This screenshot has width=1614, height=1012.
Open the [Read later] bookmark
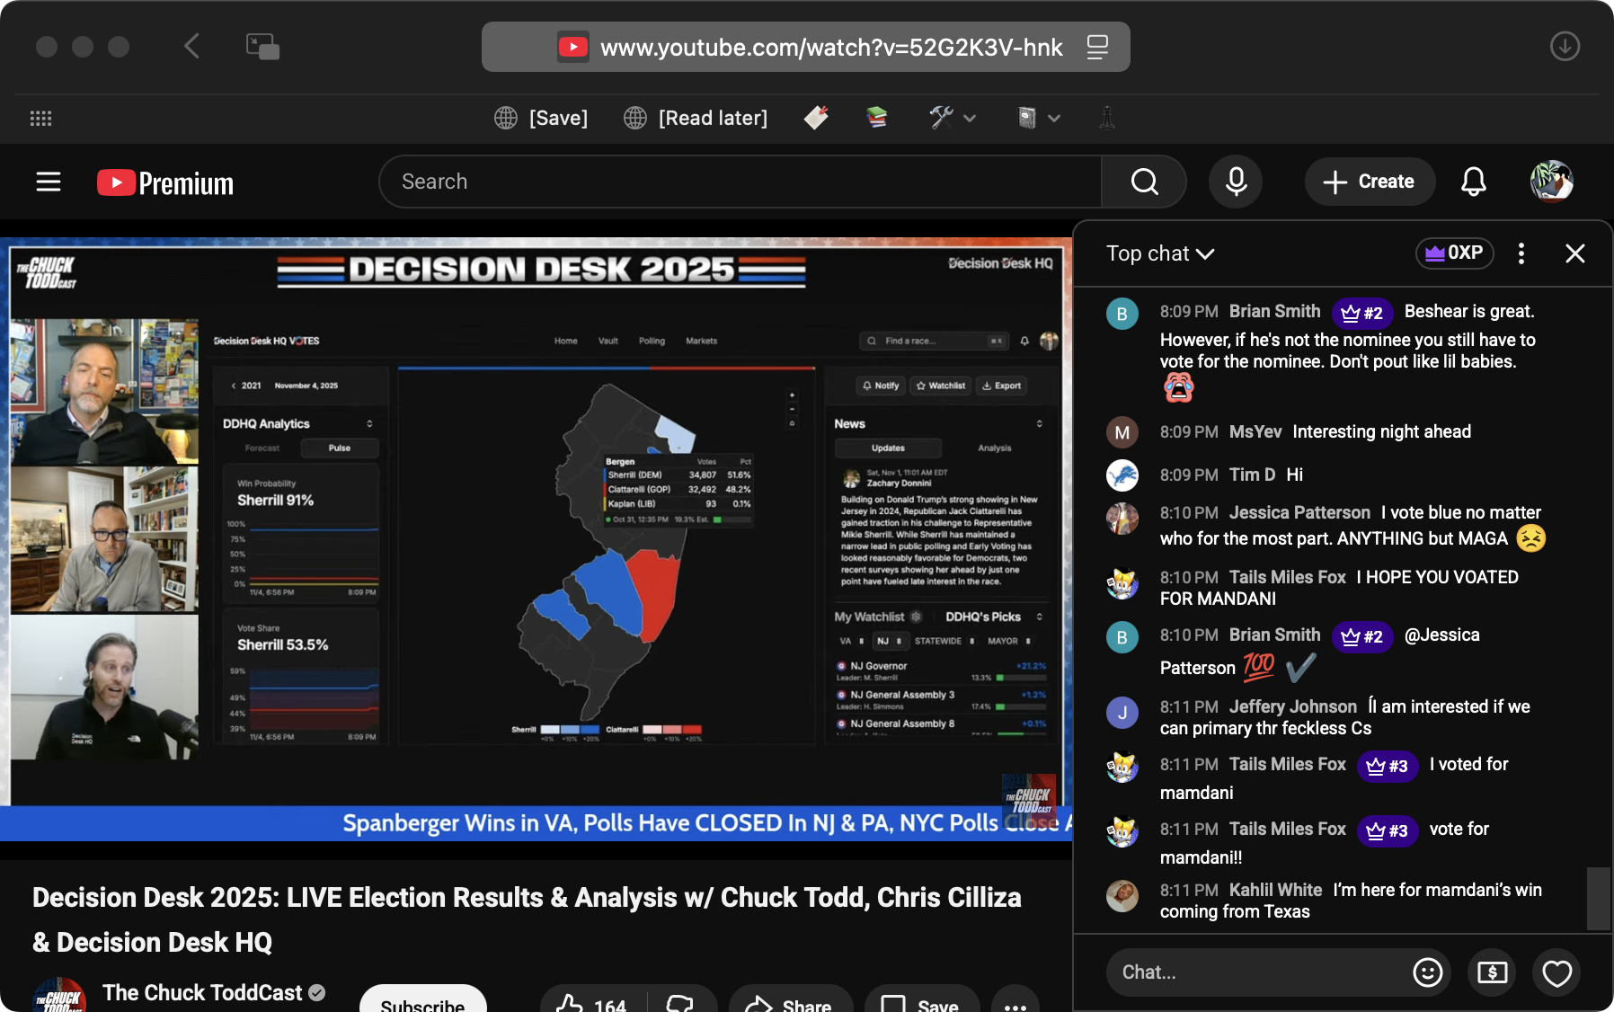696,118
